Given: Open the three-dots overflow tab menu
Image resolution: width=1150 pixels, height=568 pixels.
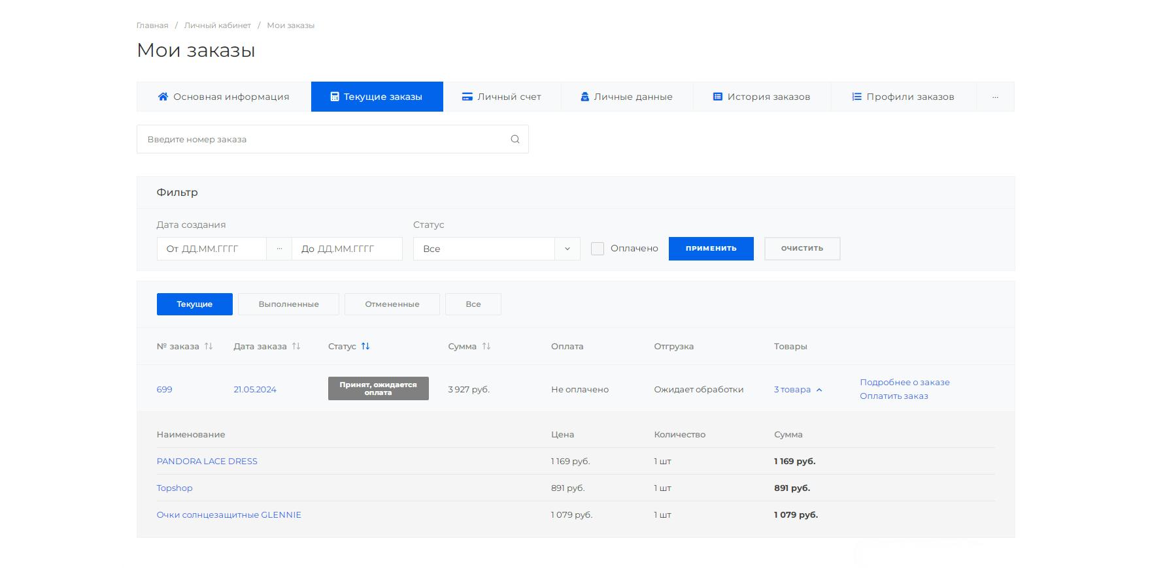Looking at the screenshot, I should 995,97.
